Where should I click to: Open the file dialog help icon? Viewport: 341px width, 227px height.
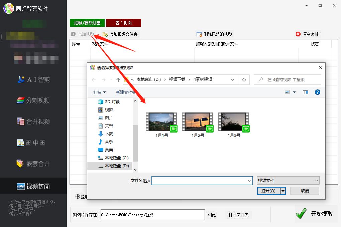(x=318, y=92)
